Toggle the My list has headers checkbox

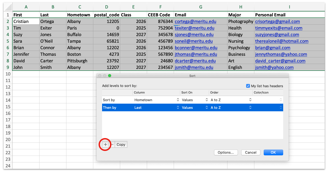coord(248,86)
